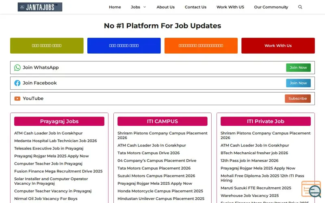
Task: Open Computer Teacher Vacancy in Prayagraj
Action: 53,191
